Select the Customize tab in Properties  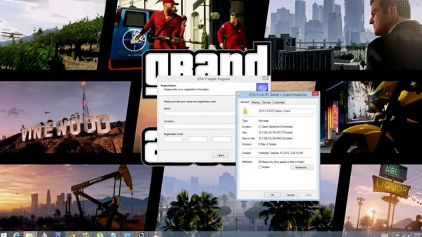click(279, 102)
